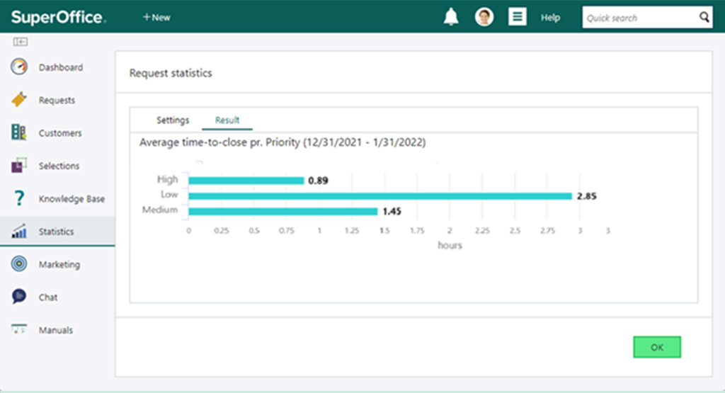Viewport: 725px width, 393px height.
Task: Open the +New menu
Action: (156, 17)
